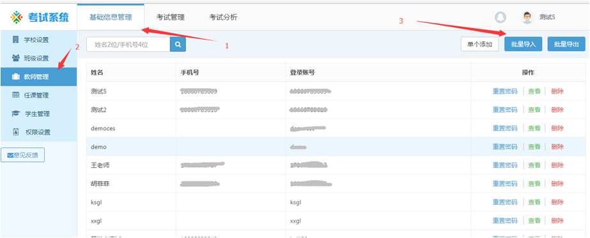Click the 考试系统 logo icon
Viewport: 590px width, 238px height.
point(17,17)
